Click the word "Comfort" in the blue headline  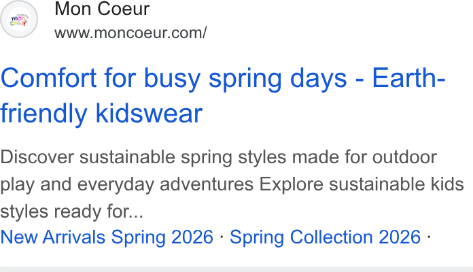point(48,78)
